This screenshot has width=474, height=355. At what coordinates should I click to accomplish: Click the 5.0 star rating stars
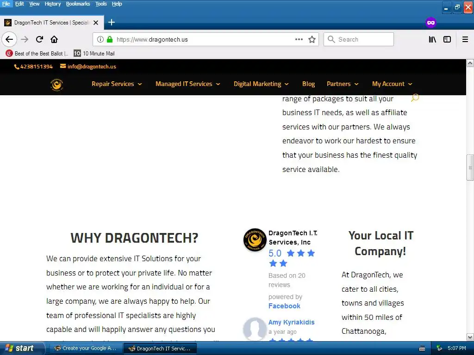point(292,258)
